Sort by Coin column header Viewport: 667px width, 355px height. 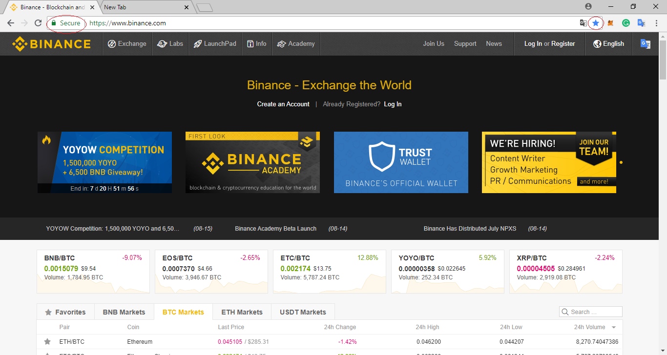click(133, 327)
